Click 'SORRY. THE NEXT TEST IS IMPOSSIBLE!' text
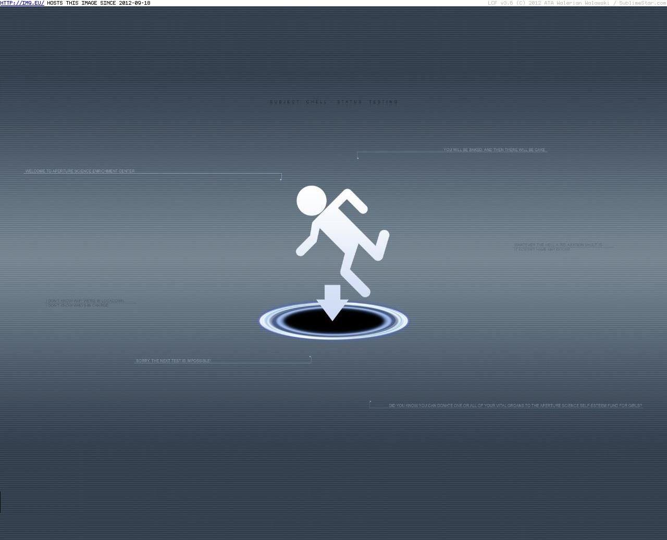The height and width of the screenshot is (540, 667). point(174,361)
